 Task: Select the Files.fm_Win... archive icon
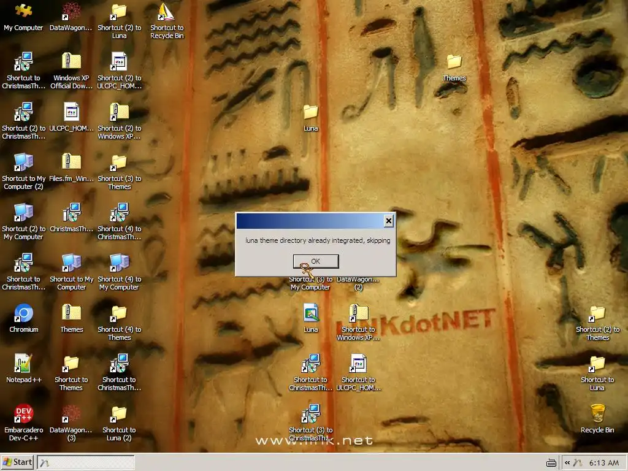pos(71,167)
